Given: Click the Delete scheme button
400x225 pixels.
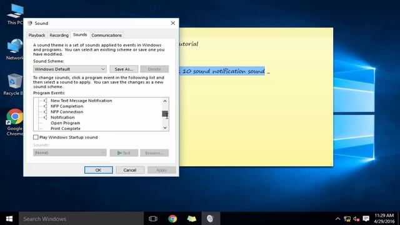Looking at the screenshot, I should [154, 69].
